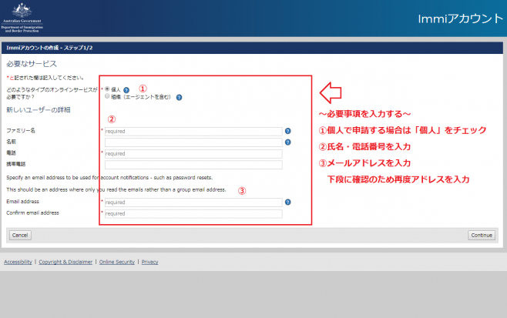This screenshot has width=507, height=318.
Task: Click the Confirm email address field
Action: (193, 213)
